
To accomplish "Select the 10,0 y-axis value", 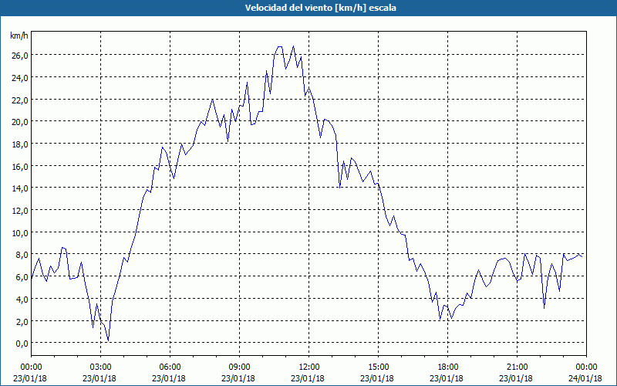I will click(x=19, y=233).
